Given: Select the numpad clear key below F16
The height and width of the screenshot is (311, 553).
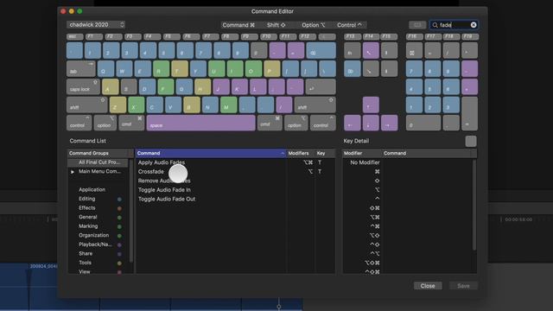Looking at the screenshot, I should pos(414,50).
